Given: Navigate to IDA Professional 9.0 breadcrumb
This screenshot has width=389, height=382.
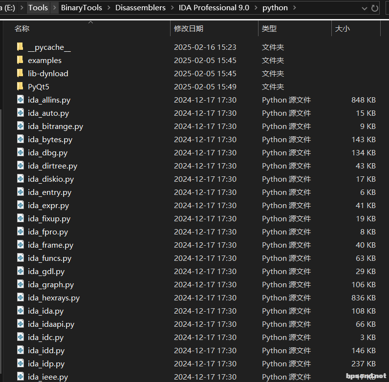Looking at the screenshot, I should 214,8.
